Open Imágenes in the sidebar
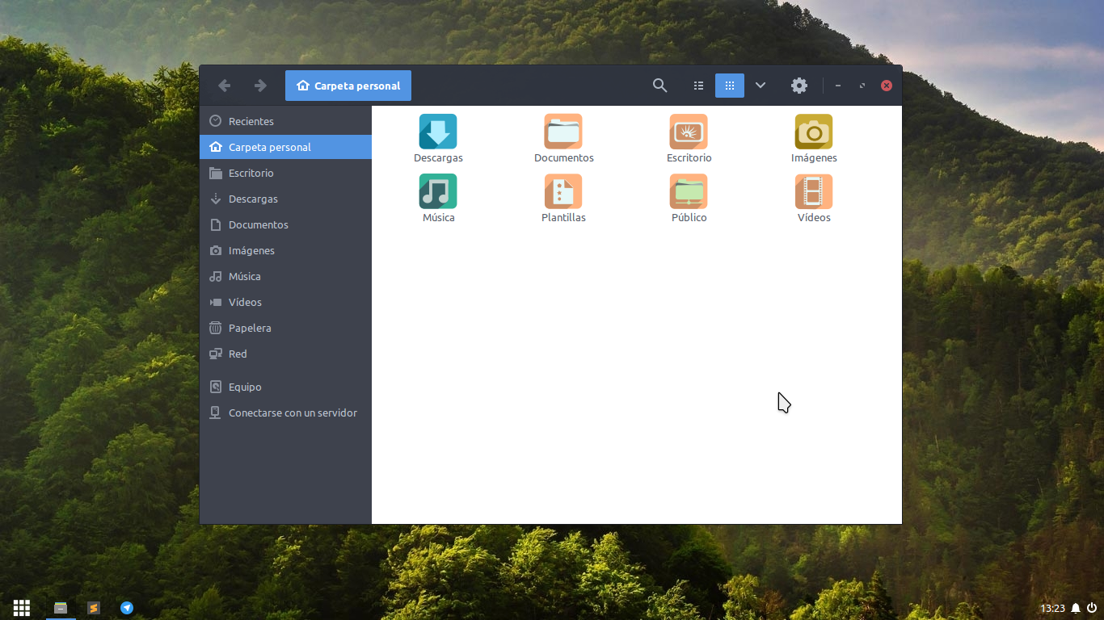The height and width of the screenshot is (620, 1104). coord(285,250)
